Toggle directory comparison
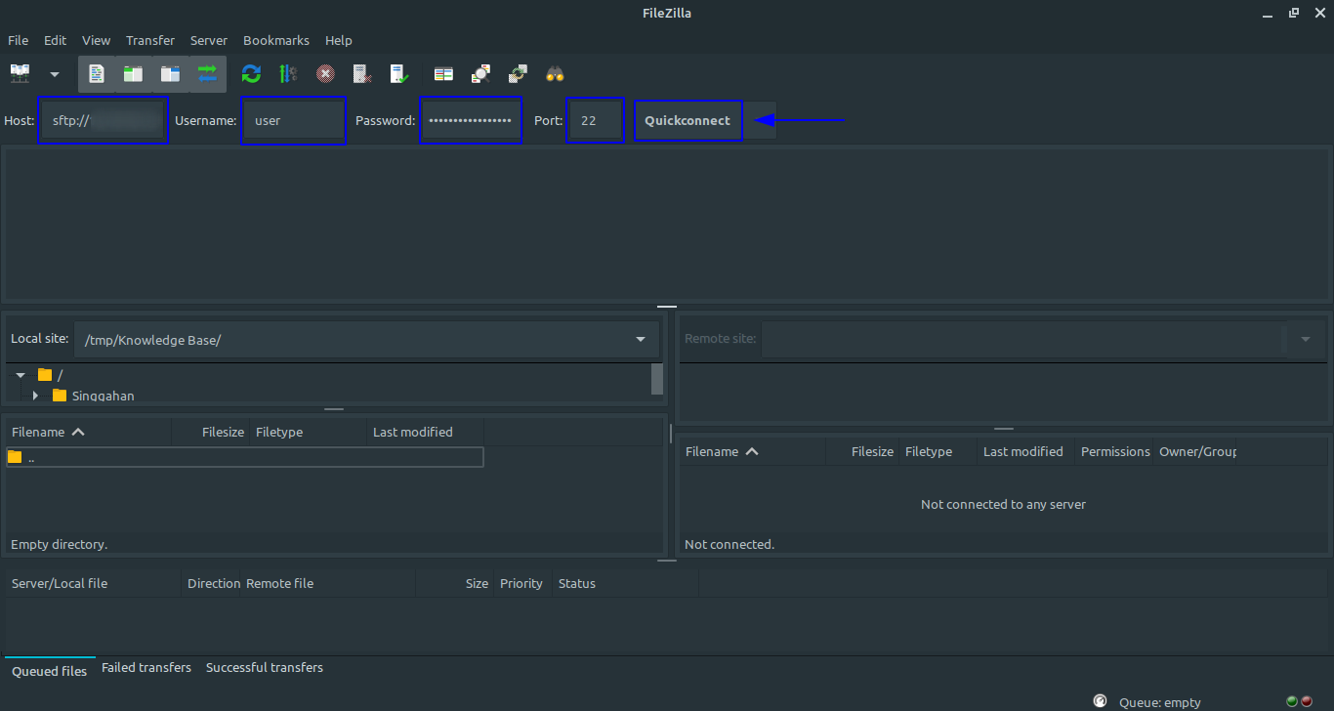This screenshot has width=1334, height=711. pos(480,74)
